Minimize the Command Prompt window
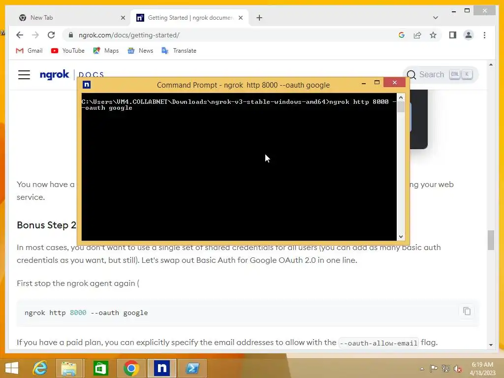 tap(364, 83)
